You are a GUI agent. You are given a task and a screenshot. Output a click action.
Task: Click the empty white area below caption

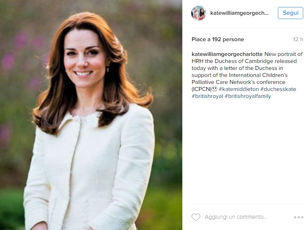(x=247, y=151)
